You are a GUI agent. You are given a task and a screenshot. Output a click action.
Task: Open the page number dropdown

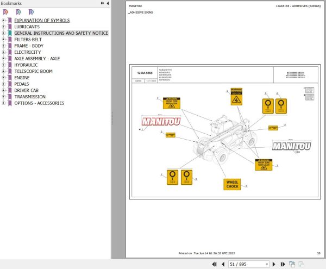pyautogui.click(x=267, y=264)
